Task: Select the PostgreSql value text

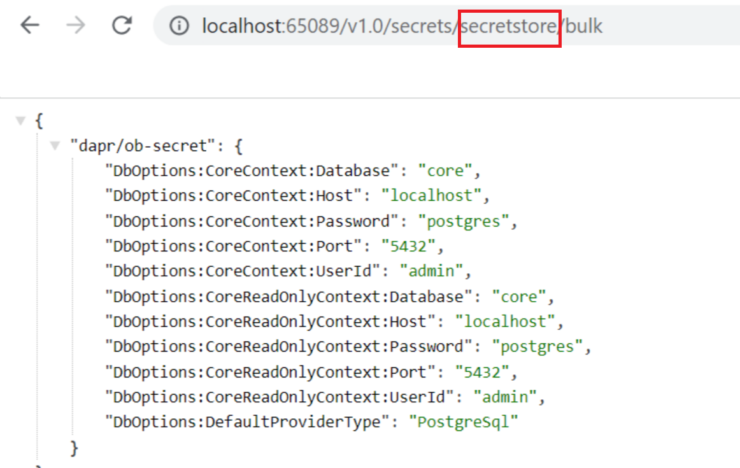Action: [464, 422]
